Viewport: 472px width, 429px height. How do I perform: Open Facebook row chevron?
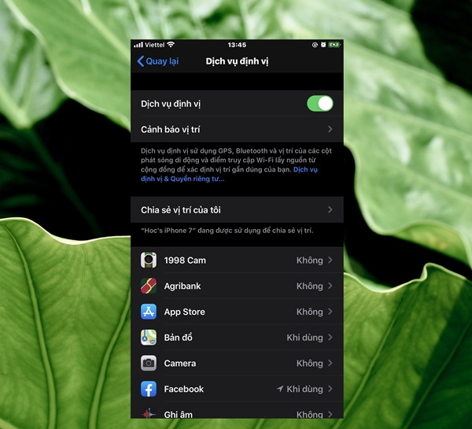tap(330, 389)
